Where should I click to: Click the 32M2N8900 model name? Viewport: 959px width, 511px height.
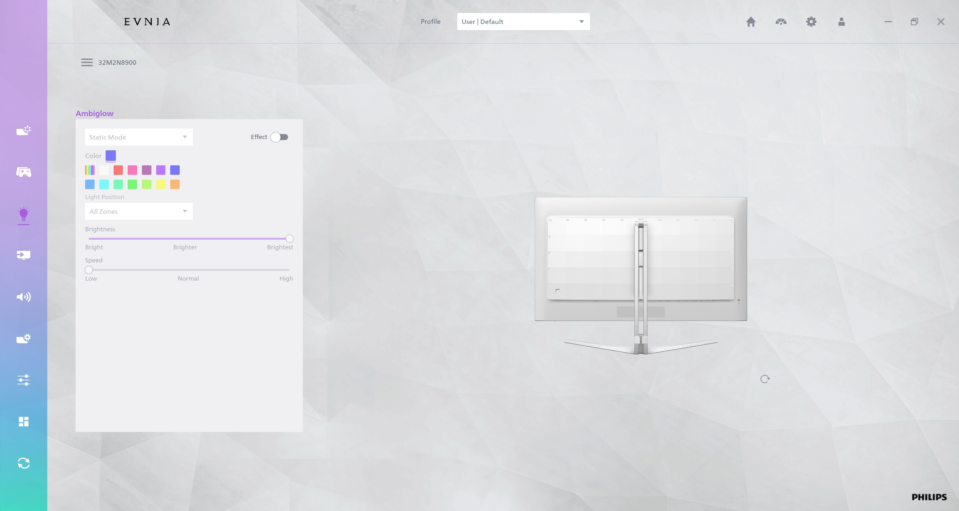[117, 63]
